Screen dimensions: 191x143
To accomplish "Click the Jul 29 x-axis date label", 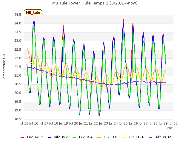I will tap(163, 123).
